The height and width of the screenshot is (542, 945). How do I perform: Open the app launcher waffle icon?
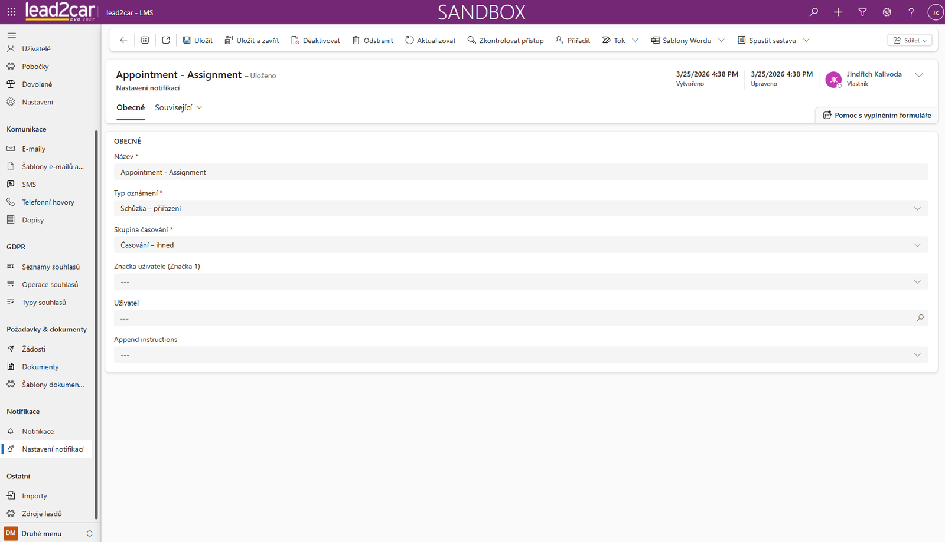click(11, 12)
